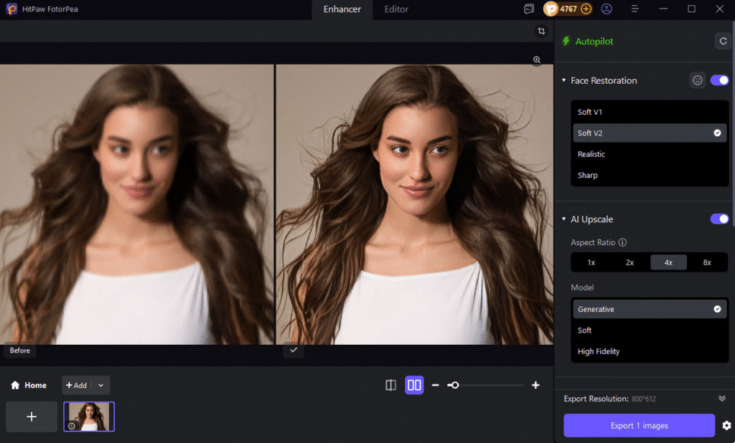Expand the Export Resolution options
This screenshot has height=443, width=735.
pyautogui.click(x=722, y=399)
